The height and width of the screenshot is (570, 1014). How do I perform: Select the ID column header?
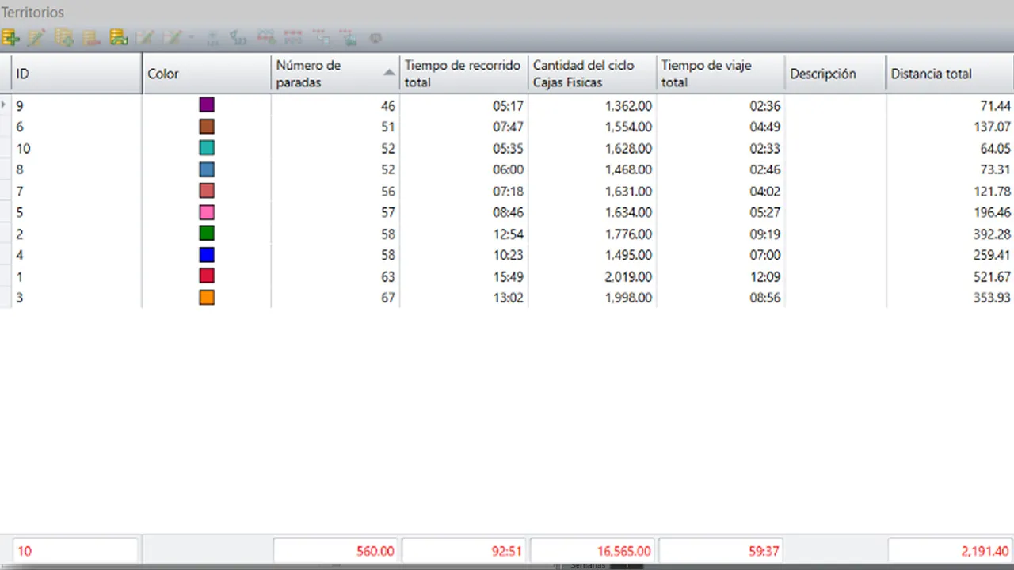click(x=71, y=74)
